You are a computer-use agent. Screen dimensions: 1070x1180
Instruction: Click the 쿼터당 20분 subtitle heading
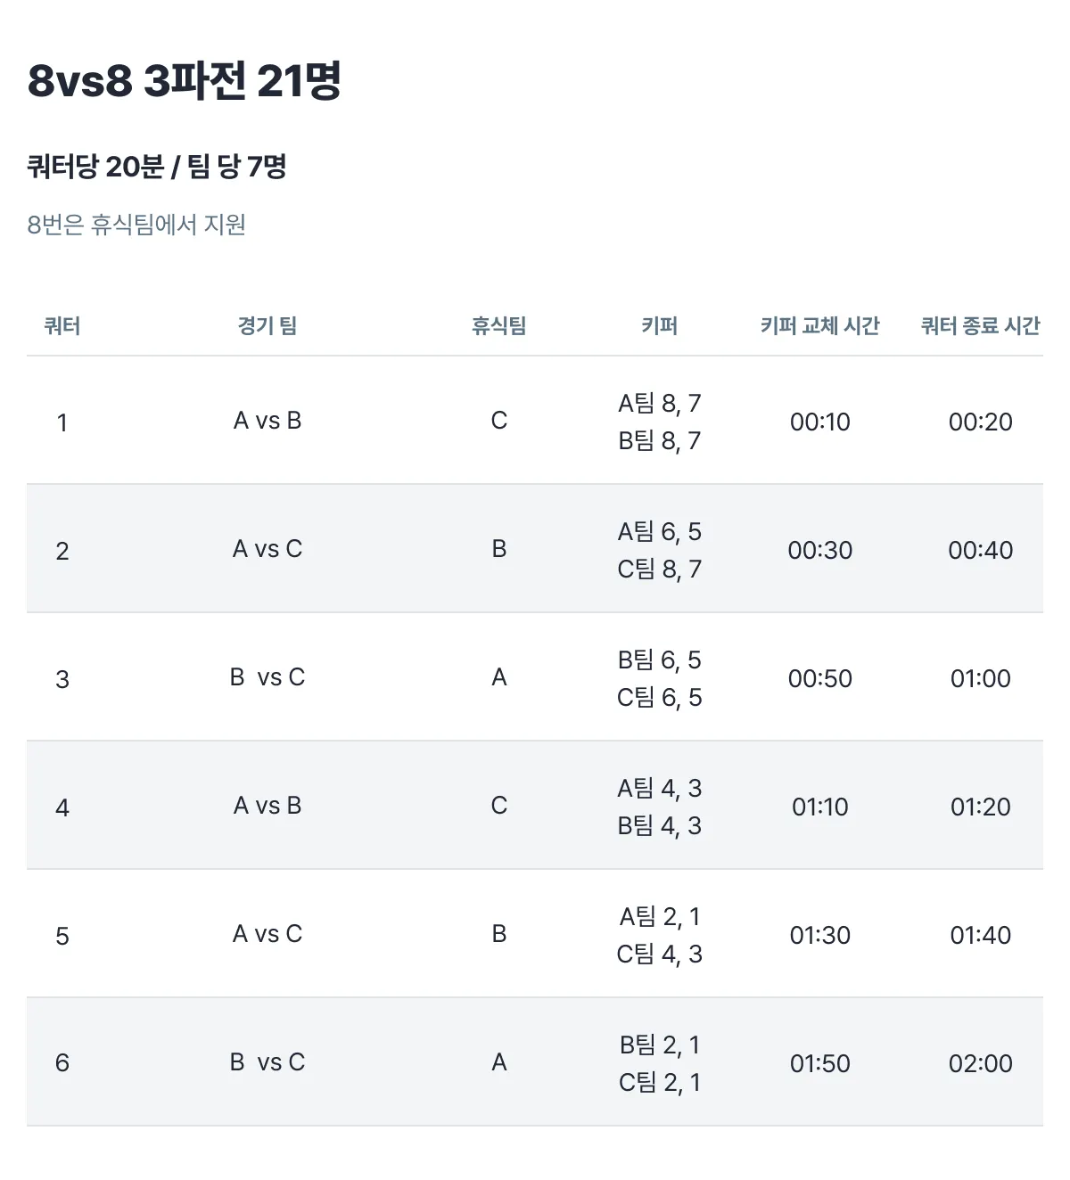pyautogui.click(x=157, y=167)
